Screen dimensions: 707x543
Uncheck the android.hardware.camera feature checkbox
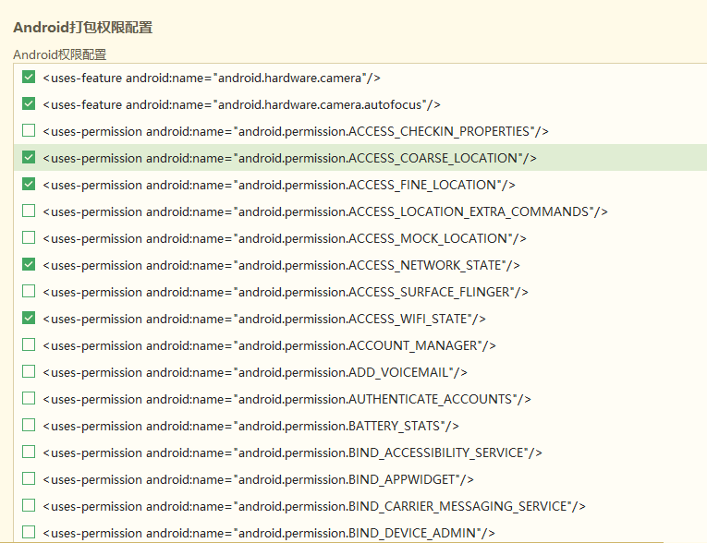[29, 77]
